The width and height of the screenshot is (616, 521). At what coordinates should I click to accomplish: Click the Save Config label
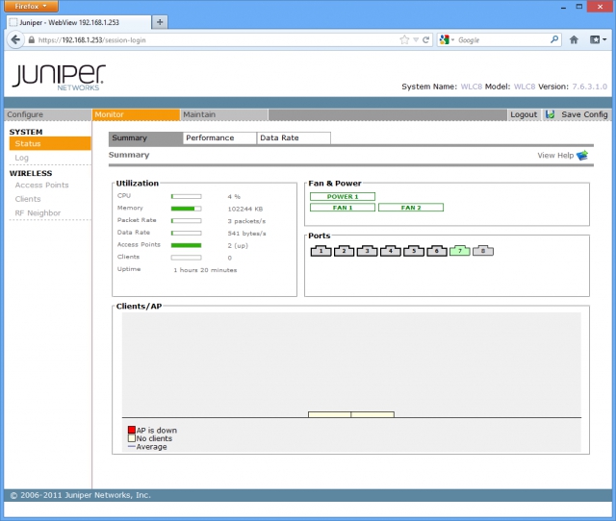coord(584,114)
